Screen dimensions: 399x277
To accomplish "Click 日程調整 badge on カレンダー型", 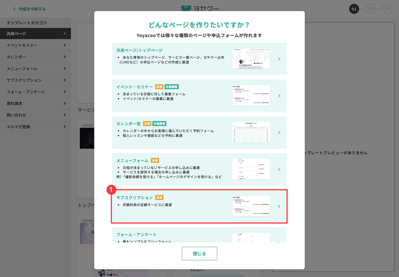I will click(x=159, y=124).
